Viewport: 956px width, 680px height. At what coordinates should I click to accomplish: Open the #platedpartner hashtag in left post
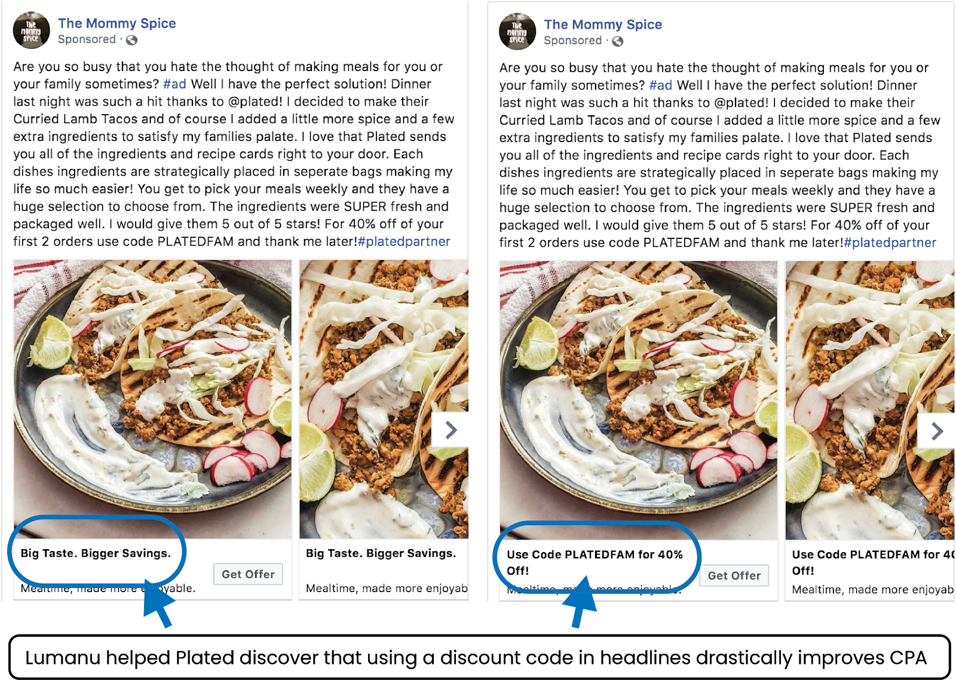pos(404,241)
